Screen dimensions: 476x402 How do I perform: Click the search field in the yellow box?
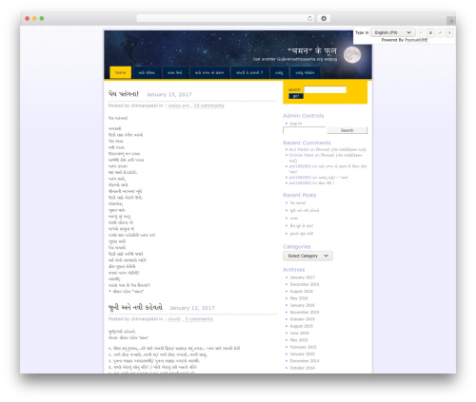click(x=325, y=89)
